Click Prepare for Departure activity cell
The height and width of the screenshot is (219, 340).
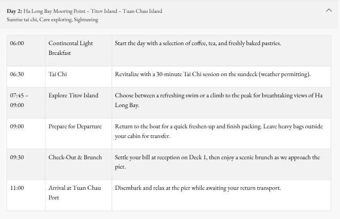click(75, 127)
